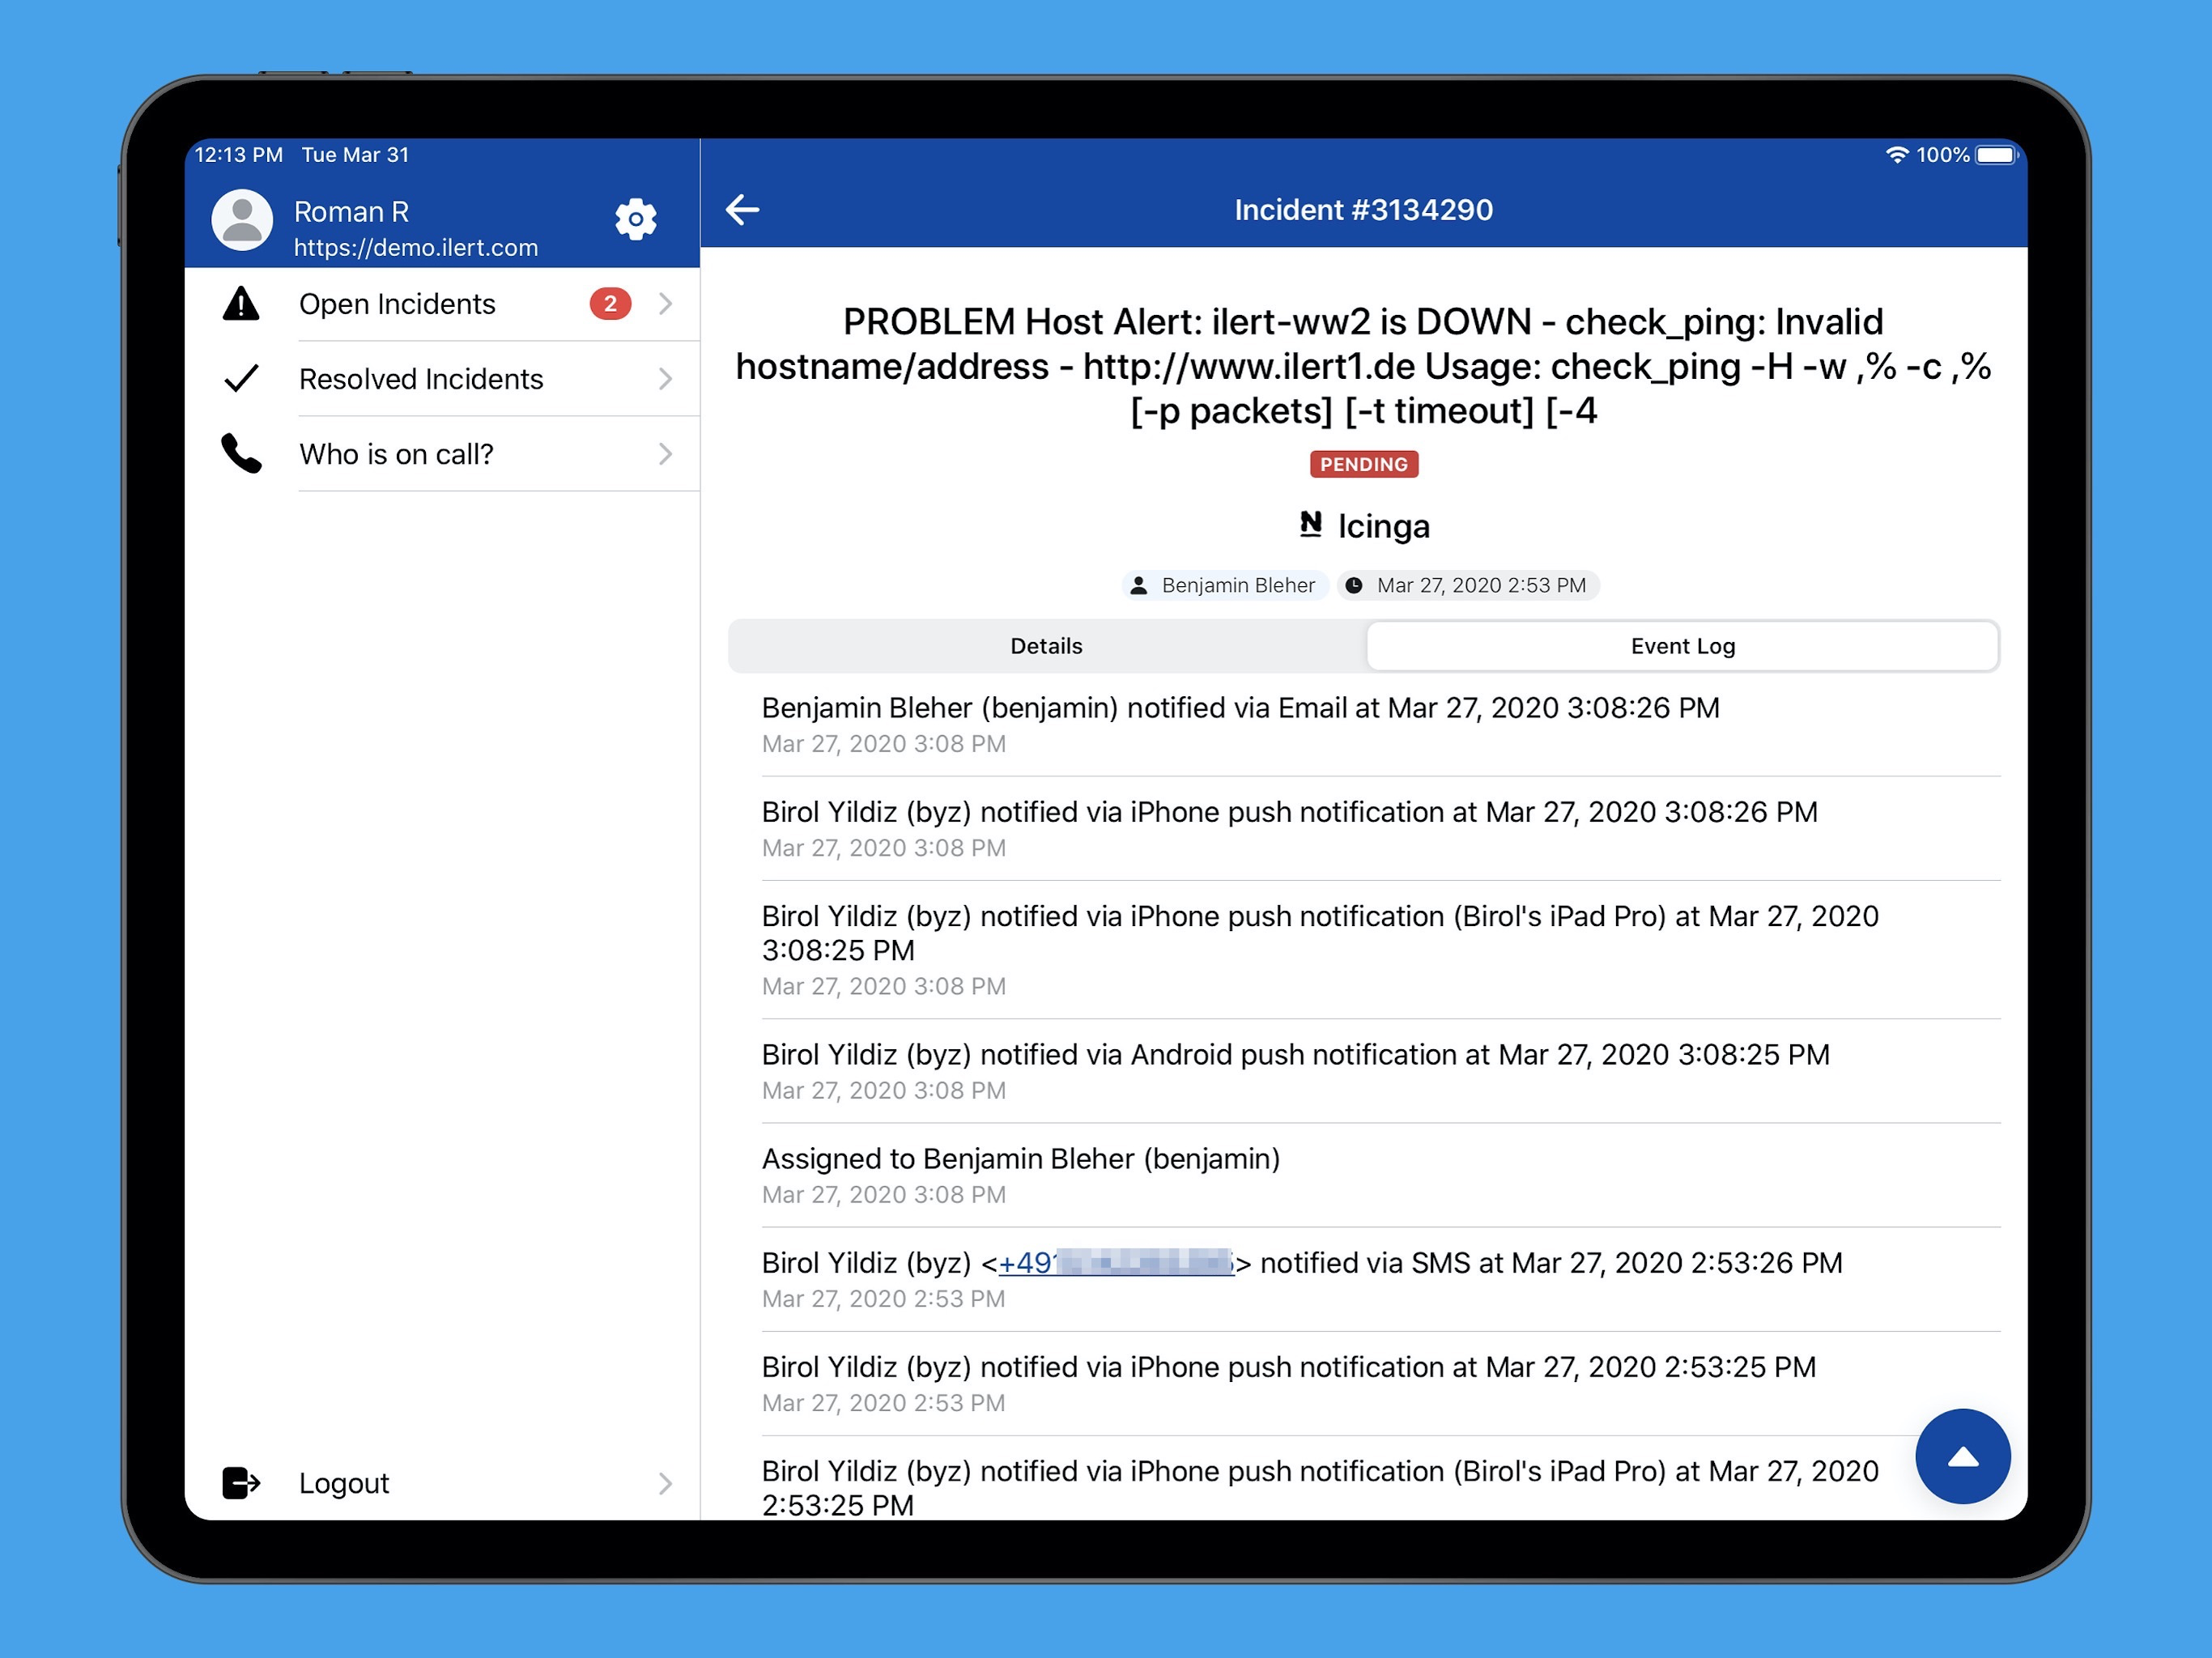2212x1658 pixels.
Task: Expand Resolved Incidents chevron
Action: click(666, 378)
